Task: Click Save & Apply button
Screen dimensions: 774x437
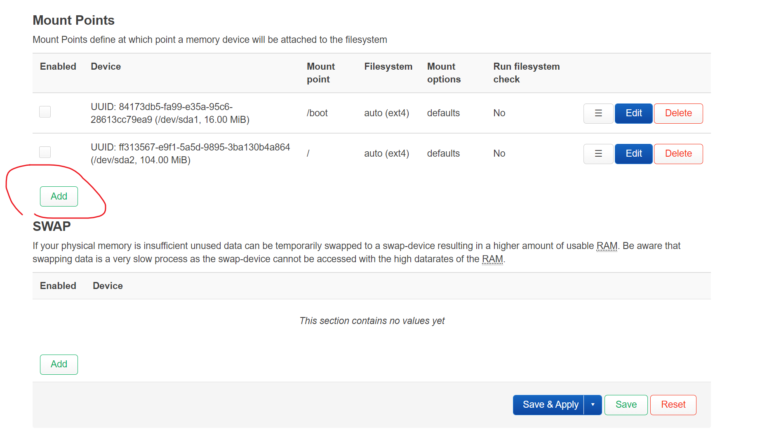Action: pos(549,405)
